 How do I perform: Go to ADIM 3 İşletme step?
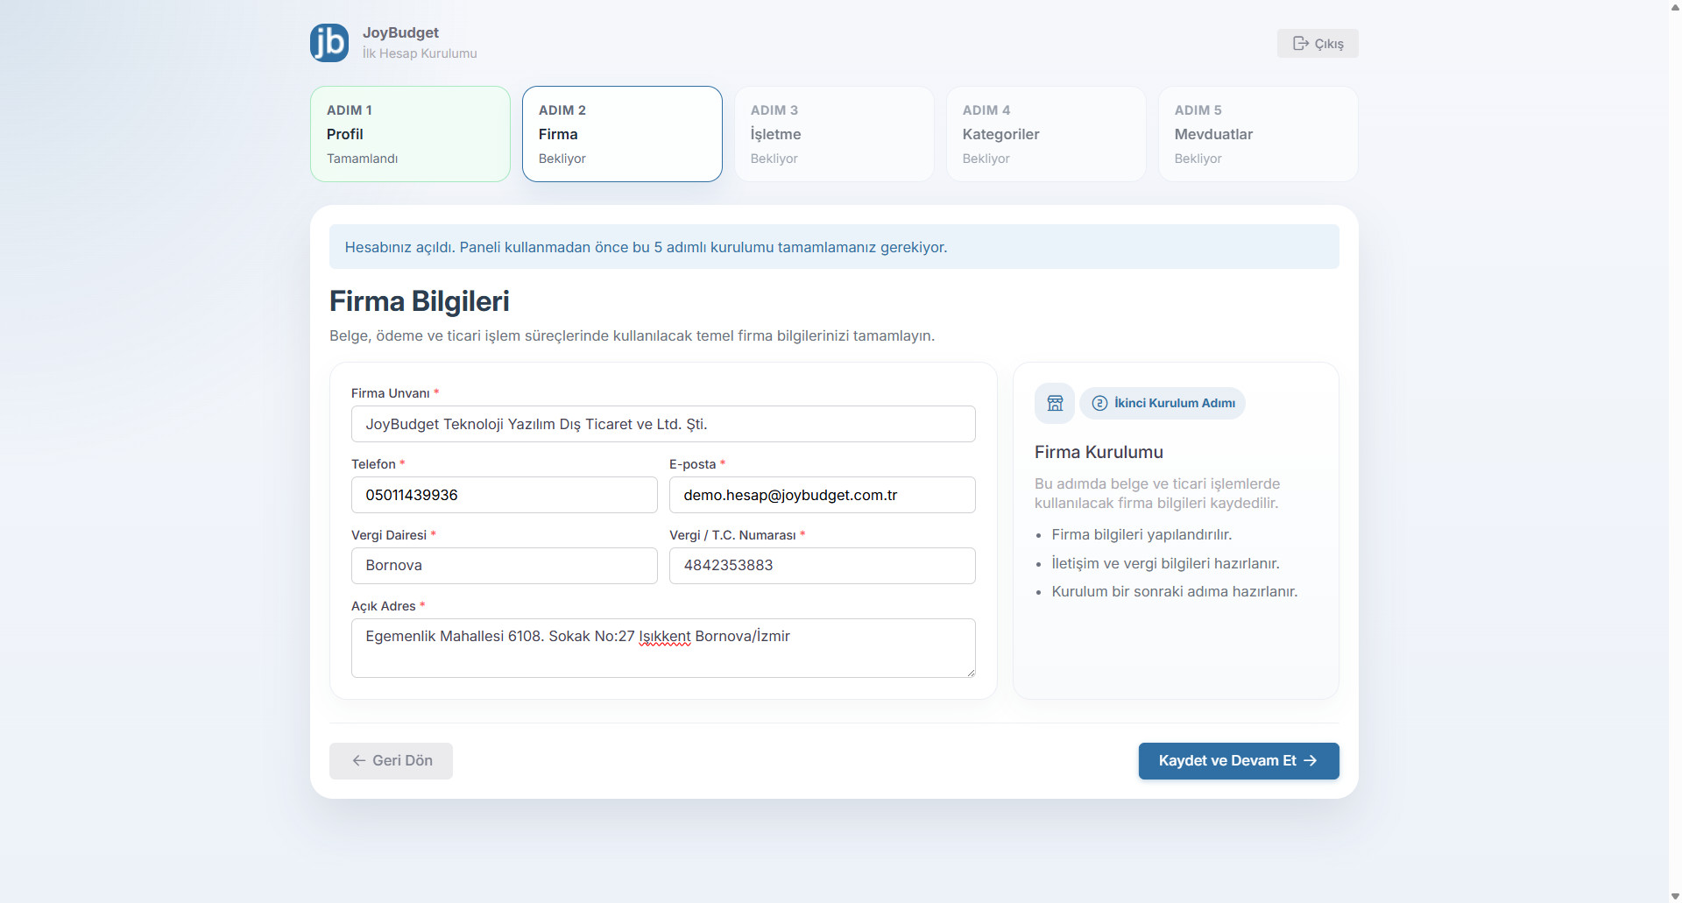[x=834, y=134]
